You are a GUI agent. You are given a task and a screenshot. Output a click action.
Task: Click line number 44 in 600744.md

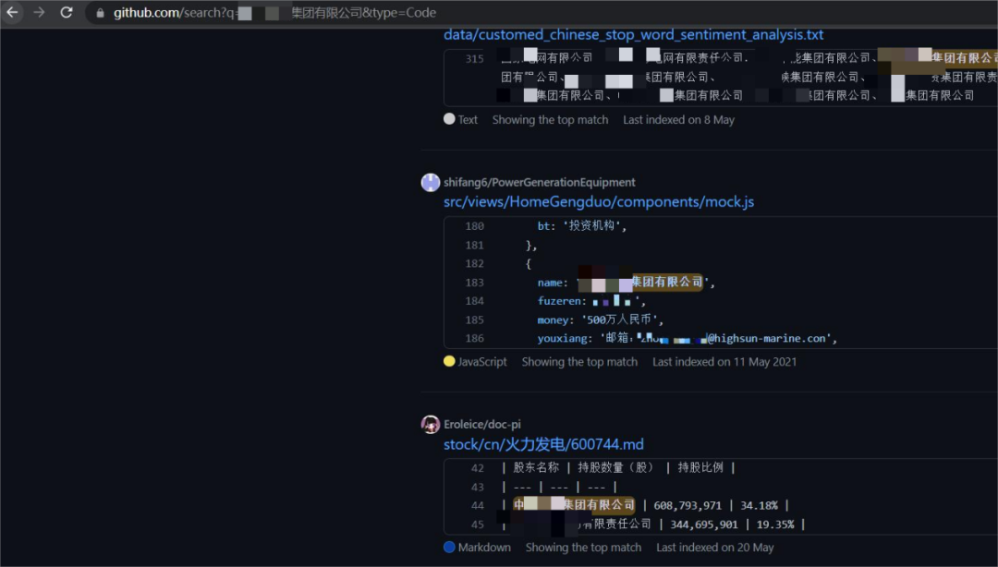(x=478, y=505)
